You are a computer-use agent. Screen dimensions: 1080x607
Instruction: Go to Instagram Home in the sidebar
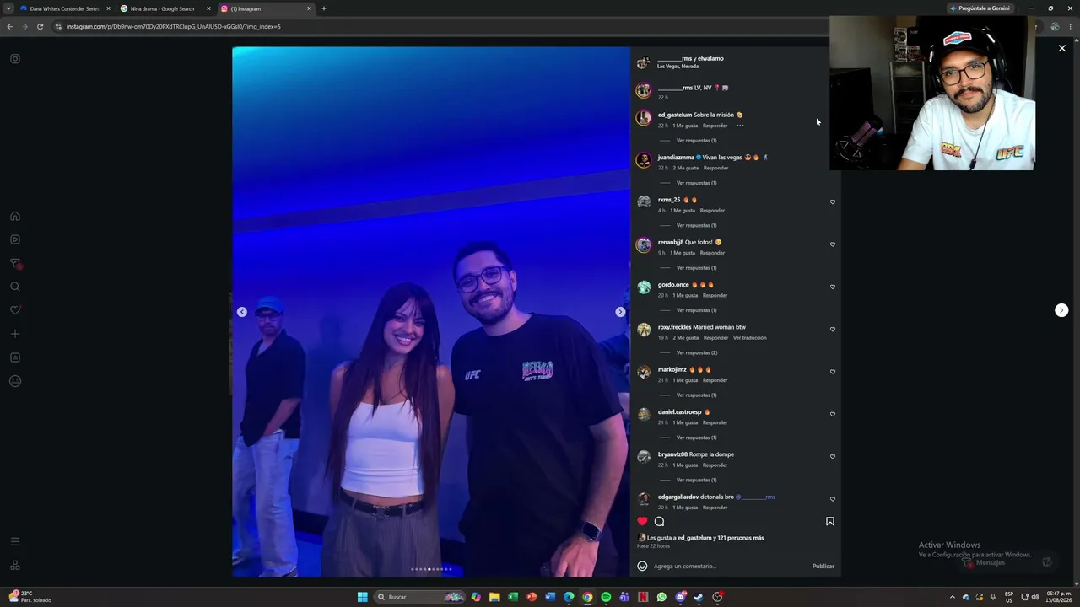15,216
